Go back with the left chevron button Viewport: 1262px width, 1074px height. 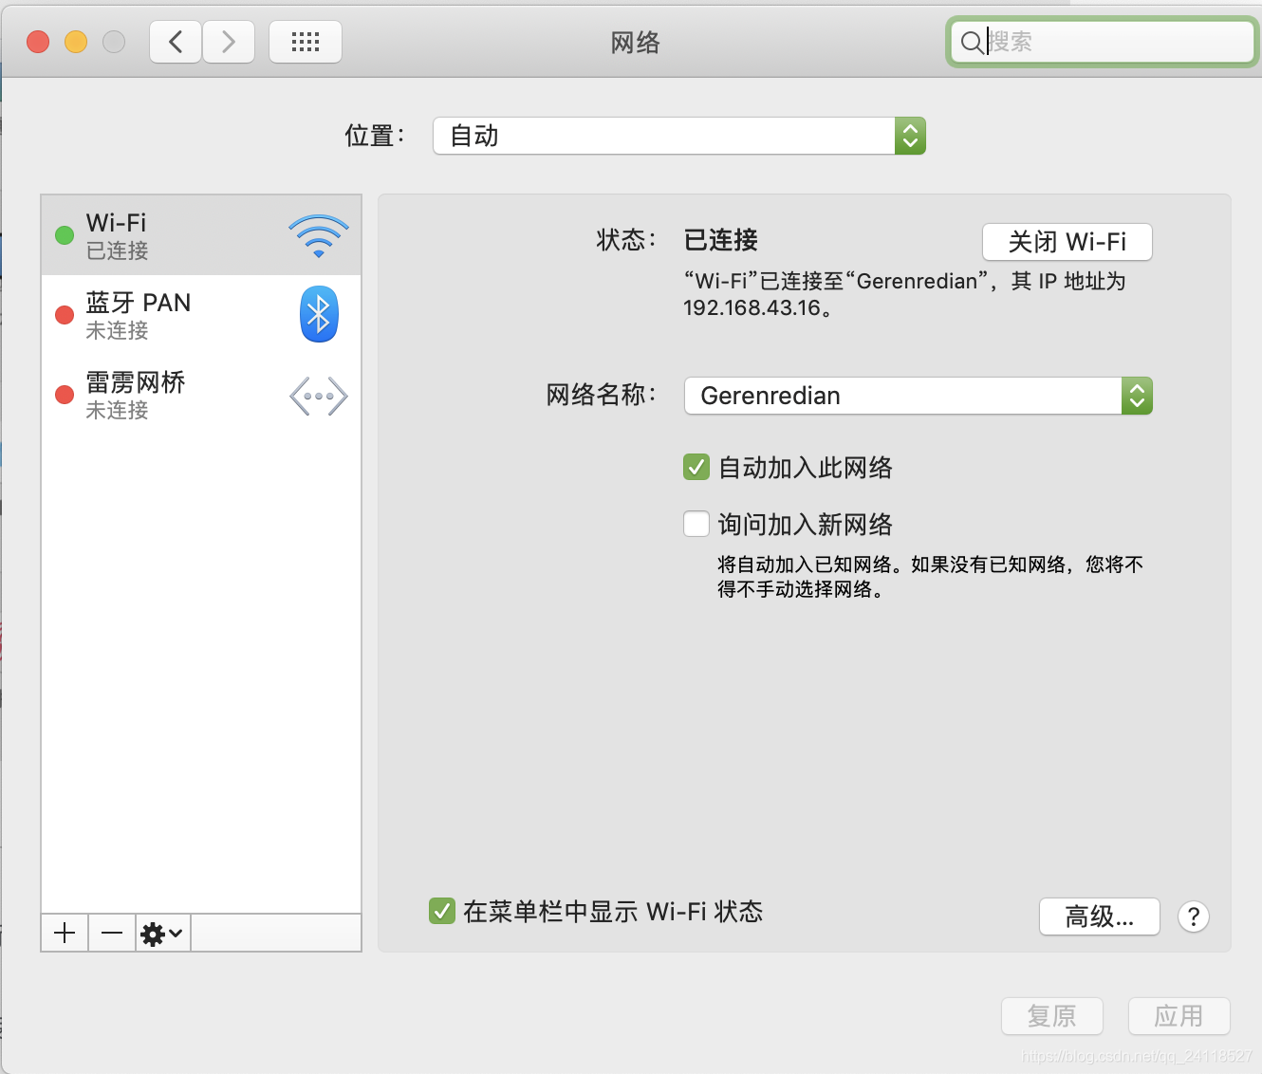(x=176, y=42)
